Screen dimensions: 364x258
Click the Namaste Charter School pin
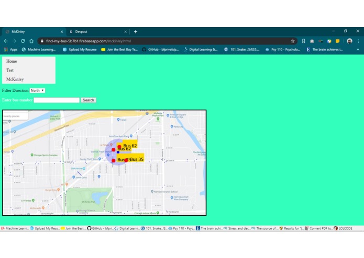coord(152,192)
